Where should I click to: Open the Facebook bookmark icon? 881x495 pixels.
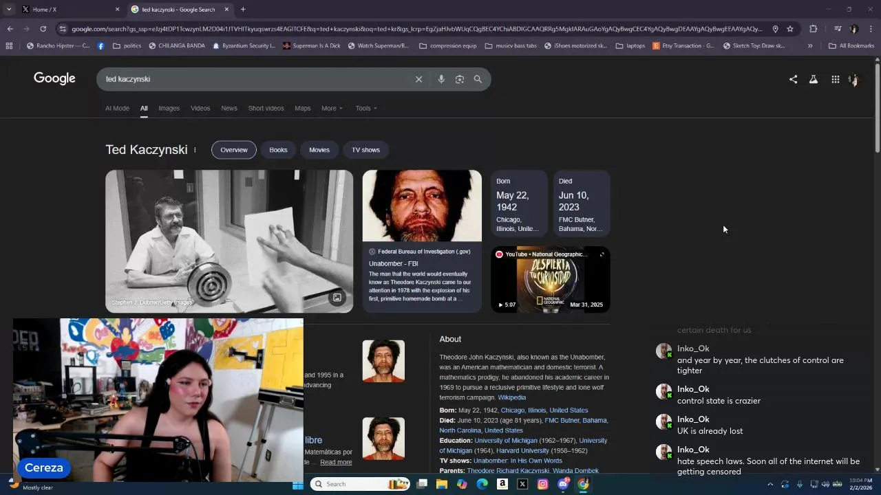coord(101,46)
